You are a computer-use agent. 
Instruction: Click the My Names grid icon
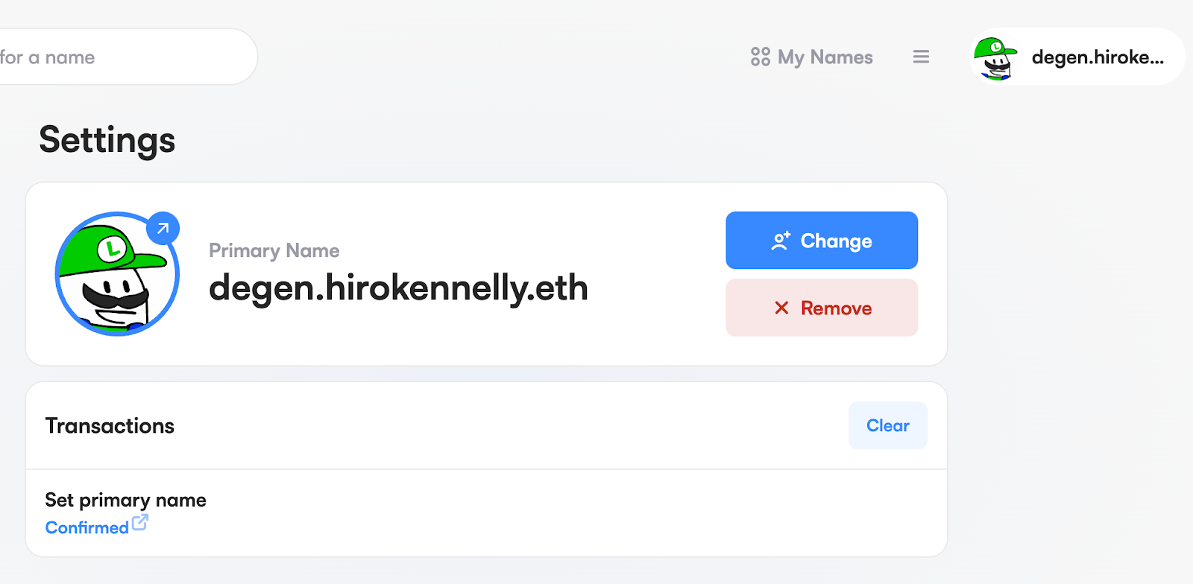pos(760,57)
